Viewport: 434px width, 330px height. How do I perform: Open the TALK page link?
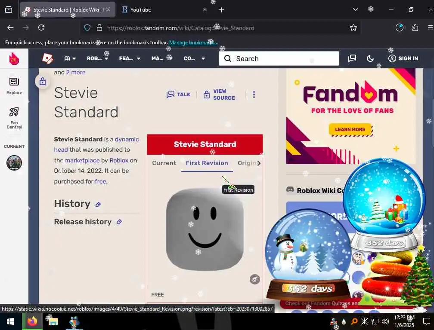point(179,95)
